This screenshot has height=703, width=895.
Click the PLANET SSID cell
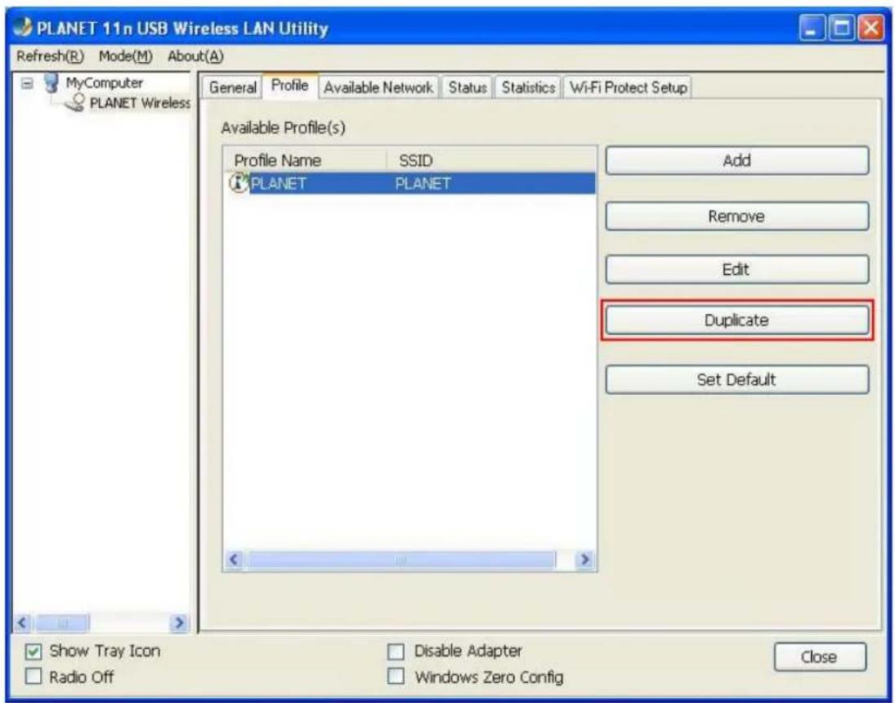click(423, 183)
